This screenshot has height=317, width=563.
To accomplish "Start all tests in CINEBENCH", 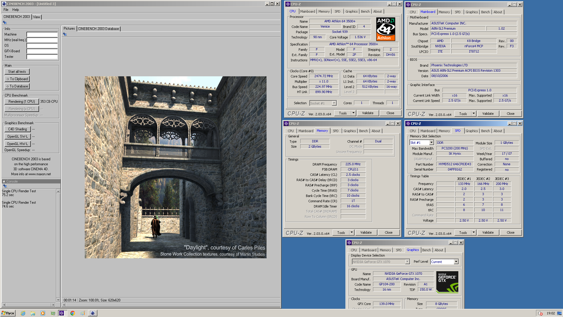I will [x=17, y=72].
